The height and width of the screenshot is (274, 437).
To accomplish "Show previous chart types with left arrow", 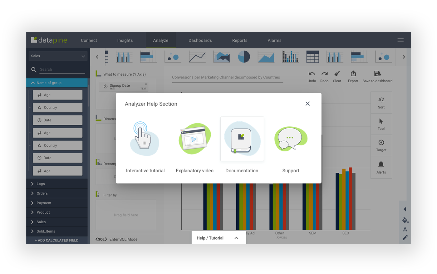I will pos(97,57).
